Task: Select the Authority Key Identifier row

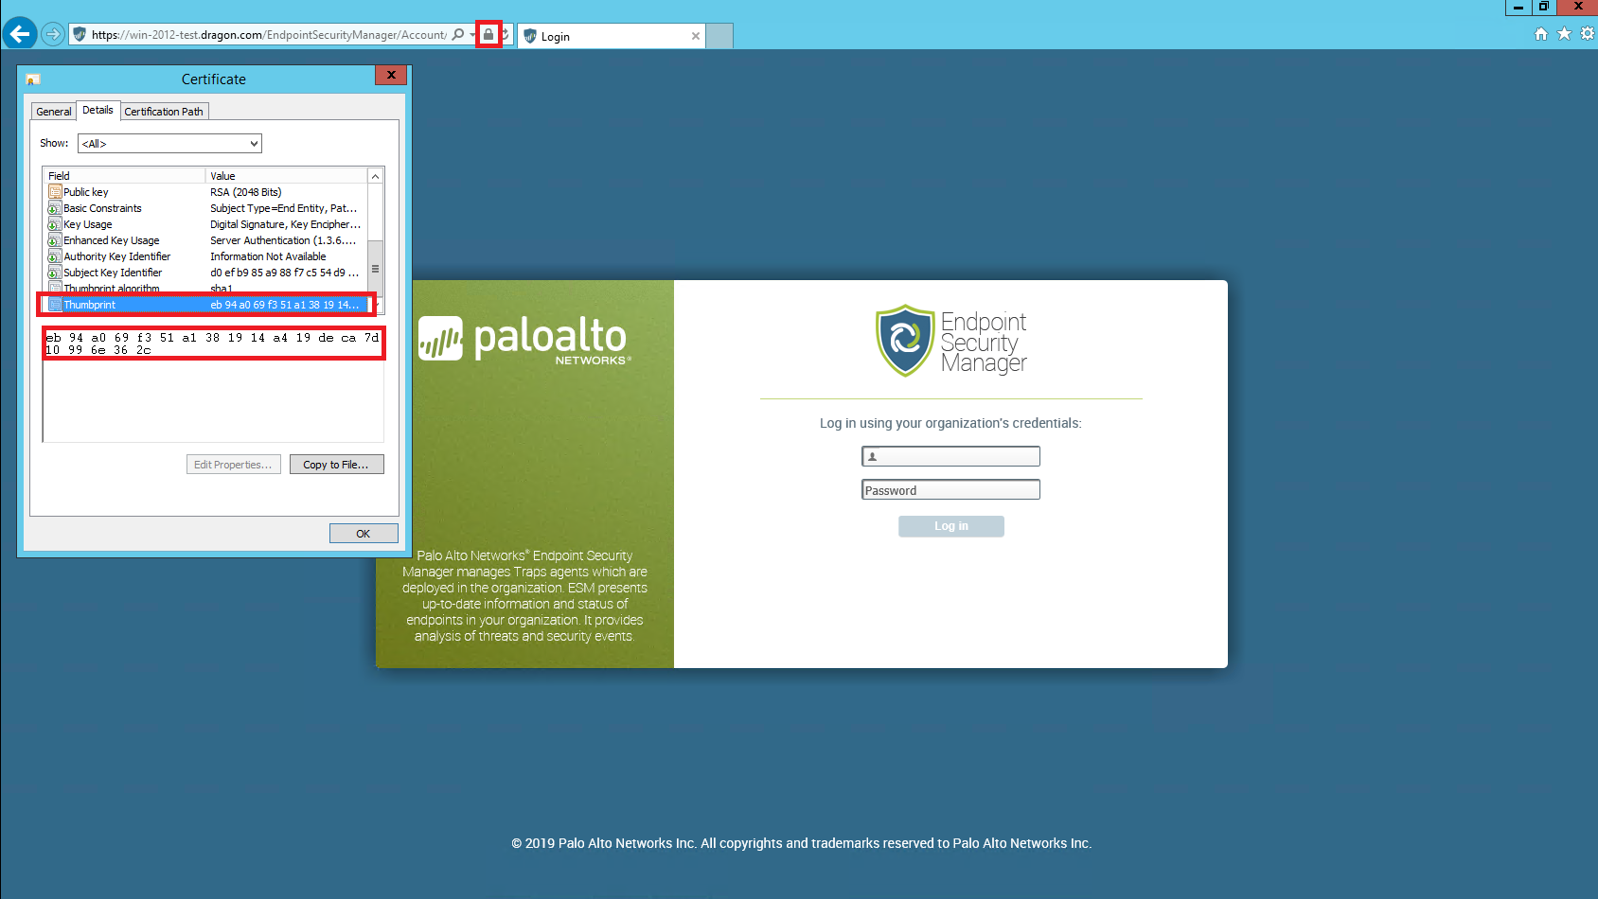Action: point(204,256)
